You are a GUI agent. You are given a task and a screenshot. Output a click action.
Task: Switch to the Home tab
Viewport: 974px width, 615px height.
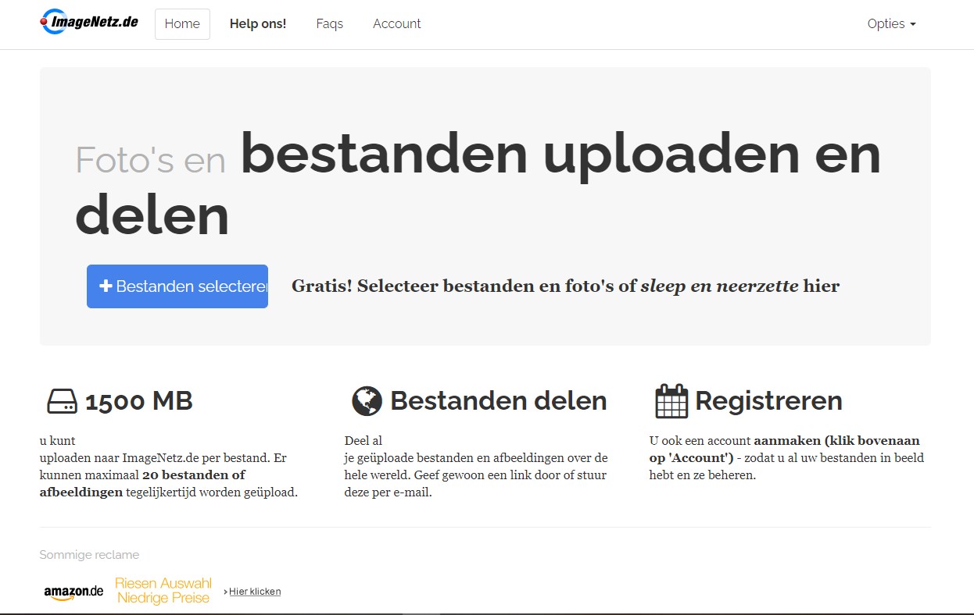tap(181, 23)
